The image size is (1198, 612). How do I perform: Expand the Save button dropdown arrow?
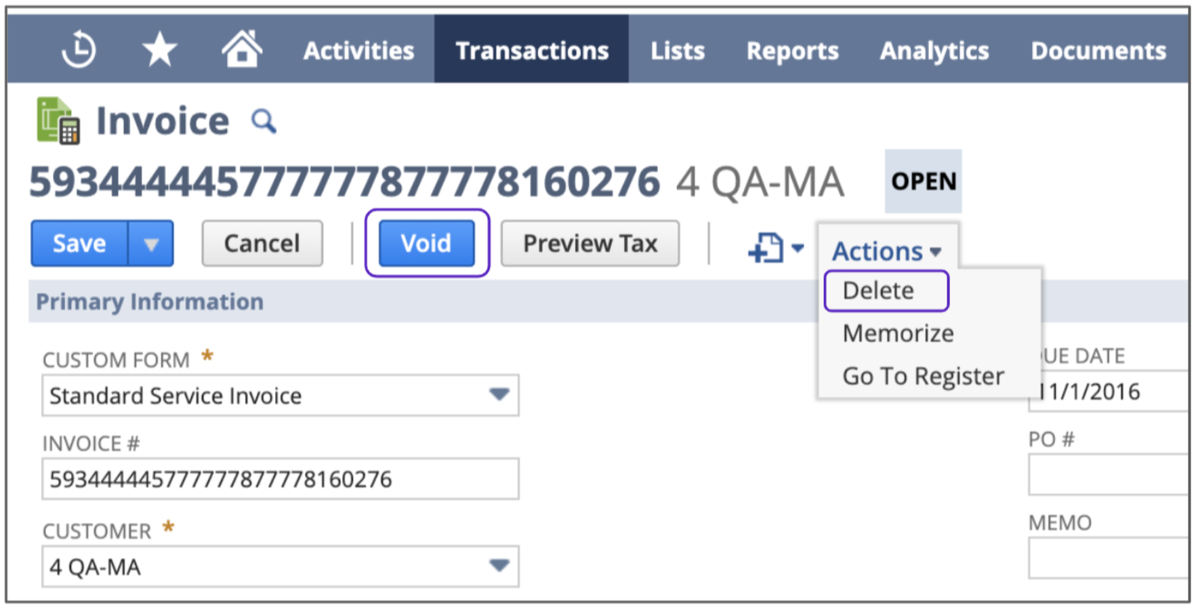[151, 244]
